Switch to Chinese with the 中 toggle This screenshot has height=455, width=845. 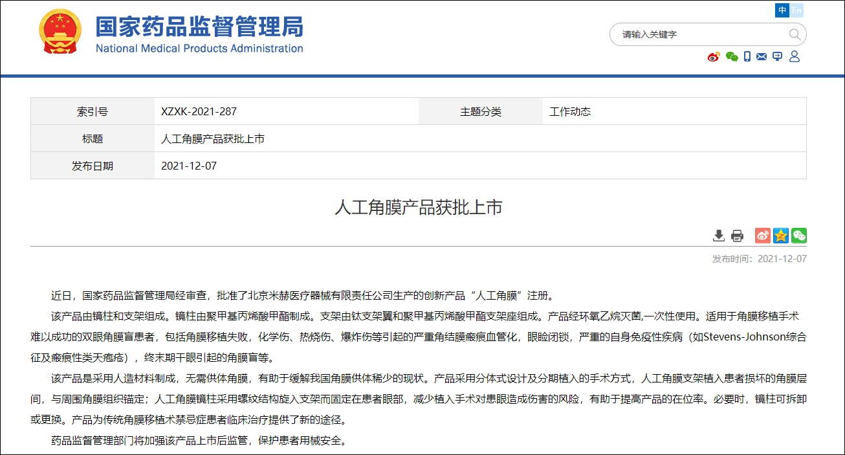pos(782,10)
